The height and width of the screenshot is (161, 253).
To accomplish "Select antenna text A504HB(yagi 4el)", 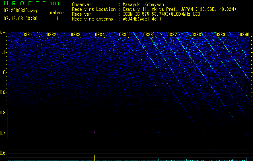I will pyautogui.click(x=142, y=19).
